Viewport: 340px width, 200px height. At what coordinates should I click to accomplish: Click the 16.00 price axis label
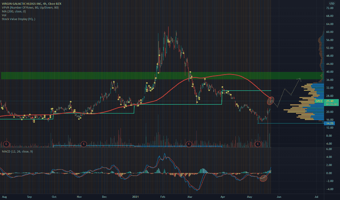tap(329, 120)
